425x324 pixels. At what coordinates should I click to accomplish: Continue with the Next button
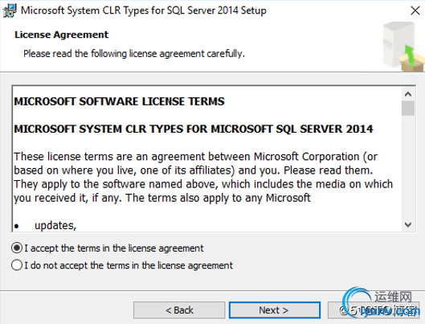tap(275, 310)
